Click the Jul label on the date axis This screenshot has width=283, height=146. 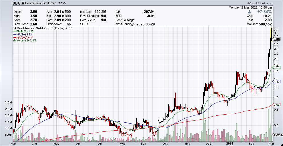click(x=100, y=144)
